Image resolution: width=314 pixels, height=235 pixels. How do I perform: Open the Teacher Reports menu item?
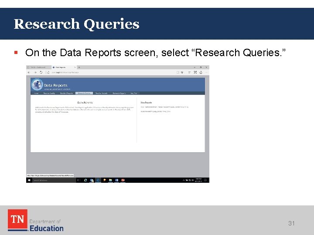click(101, 93)
